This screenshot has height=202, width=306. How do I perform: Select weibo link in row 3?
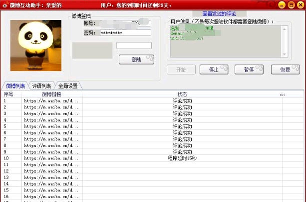pyautogui.click(x=51, y=113)
